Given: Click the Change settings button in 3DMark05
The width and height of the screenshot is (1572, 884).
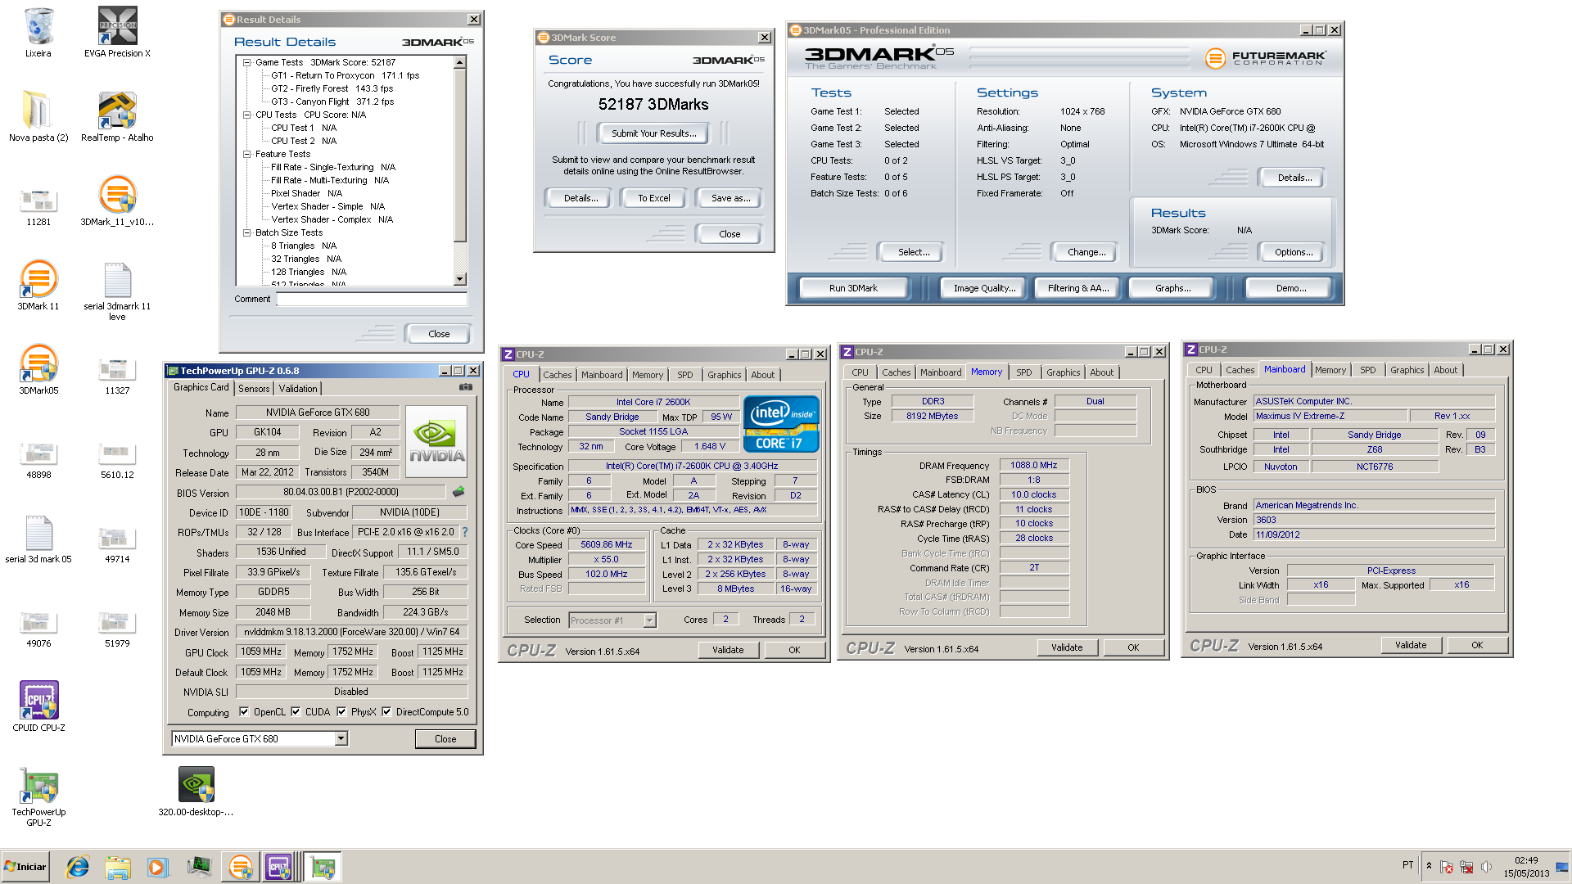Looking at the screenshot, I should tap(1086, 252).
